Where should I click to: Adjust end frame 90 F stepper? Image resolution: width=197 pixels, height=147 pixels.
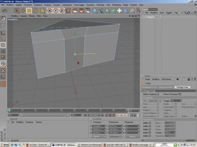click(x=81, y=115)
